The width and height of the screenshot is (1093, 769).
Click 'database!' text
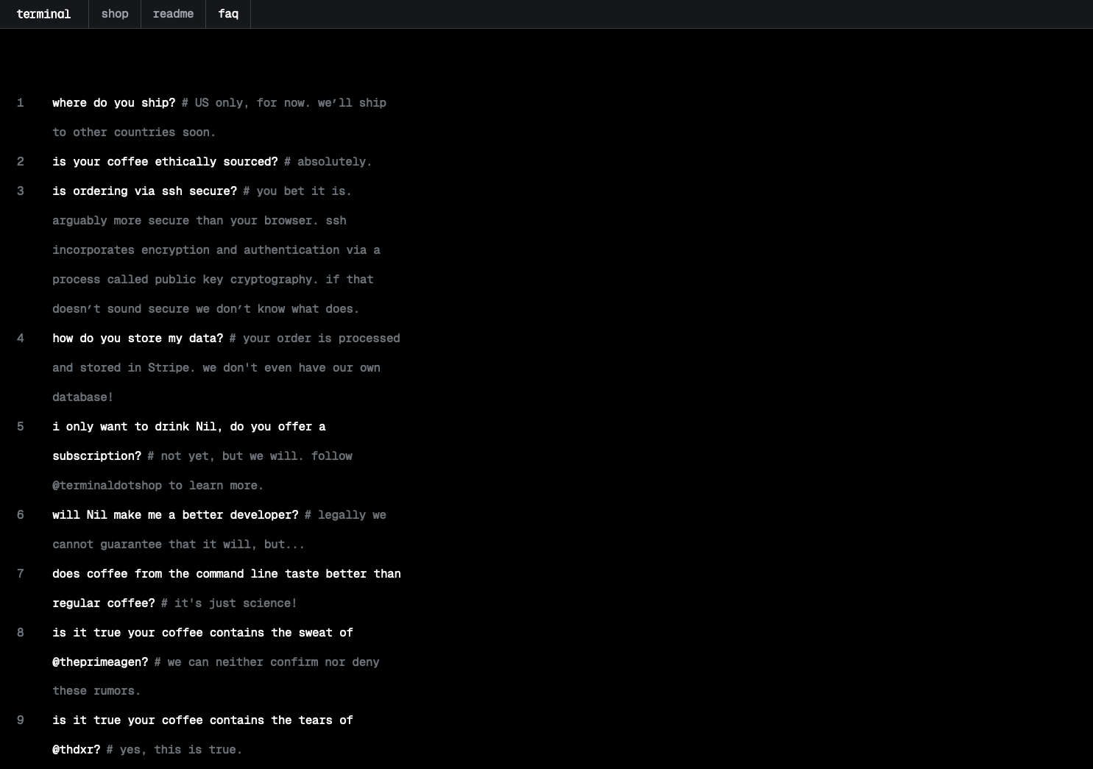82,397
